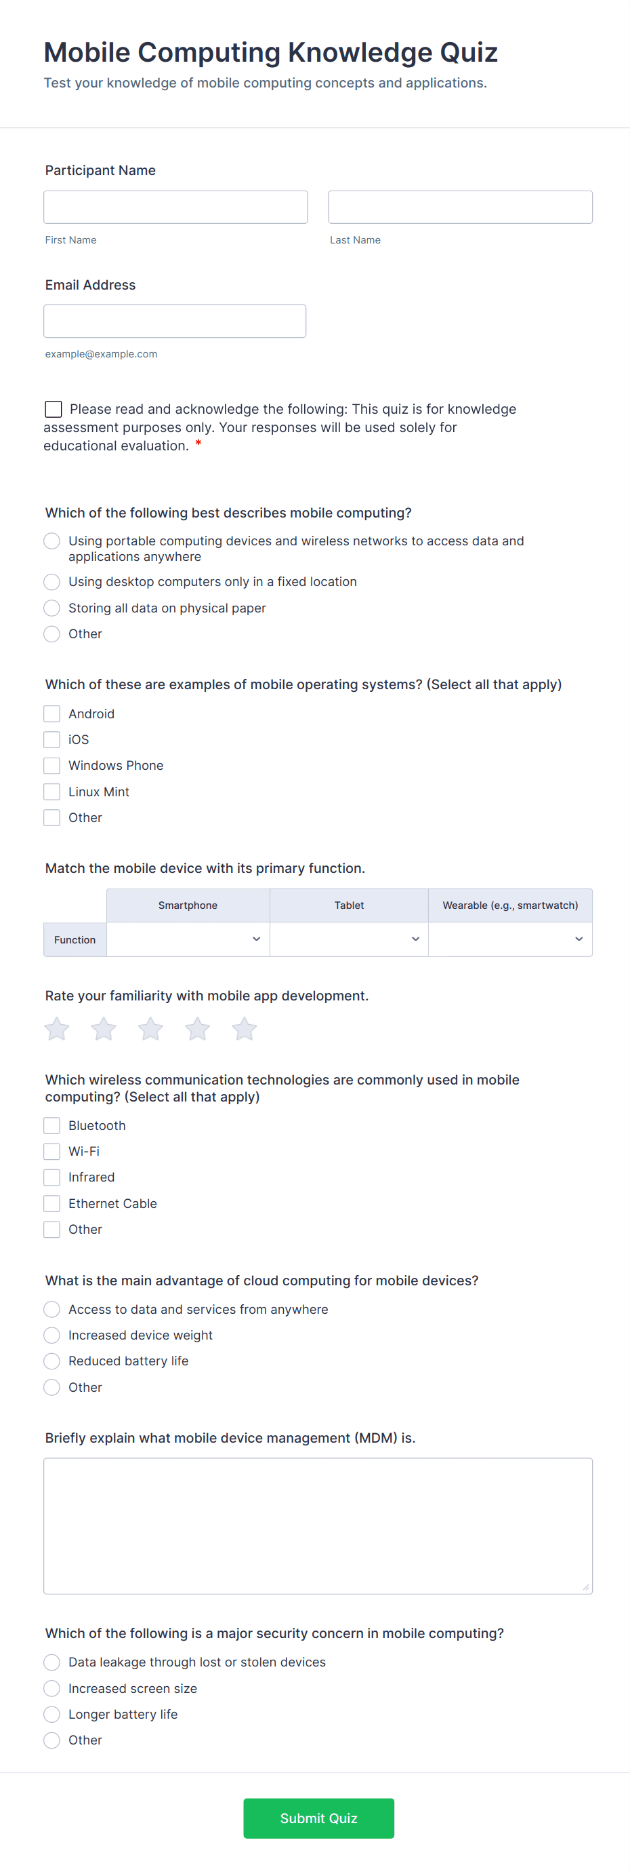The width and height of the screenshot is (630, 1872).
Task: Click the First Name input field
Action: pyautogui.click(x=175, y=207)
